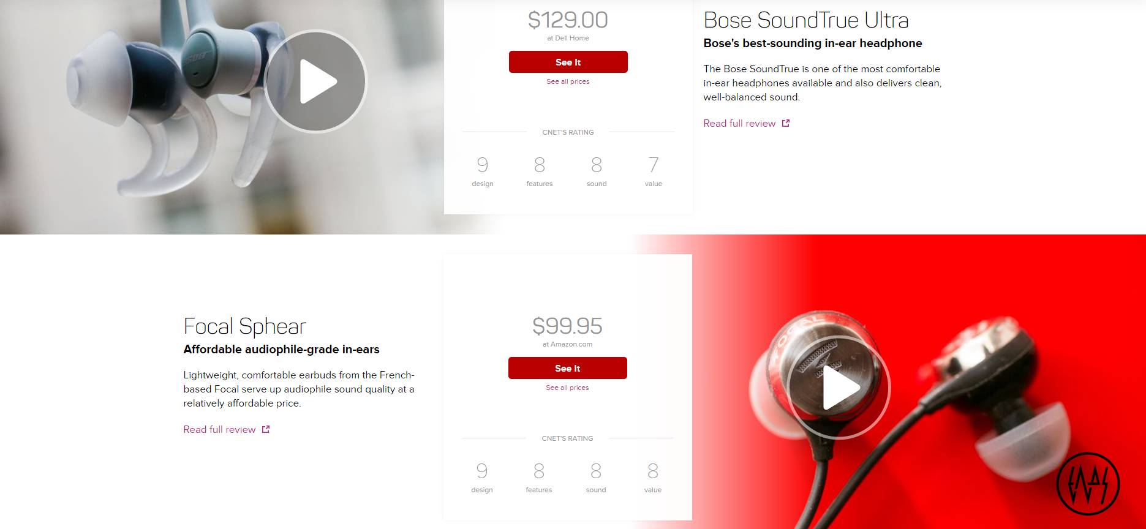Viewport: 1146px width, 529px height.
Task: Click the Bose value rating of 7
Action: [654, 165]
